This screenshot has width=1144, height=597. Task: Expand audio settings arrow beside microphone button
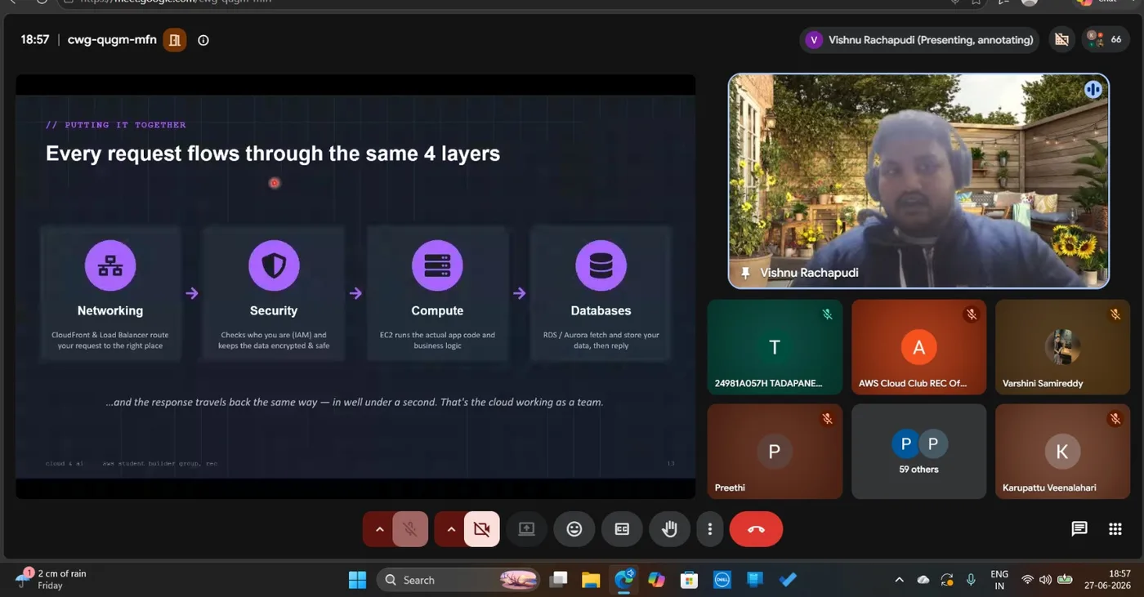379,529
